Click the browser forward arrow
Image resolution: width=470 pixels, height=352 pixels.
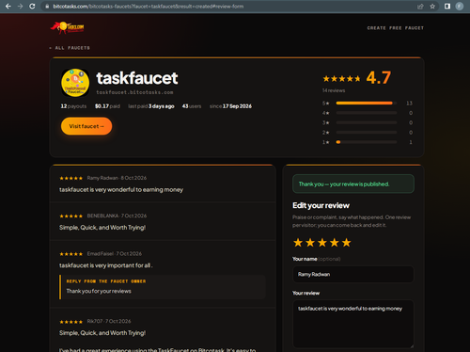click(x=21, y=7)
